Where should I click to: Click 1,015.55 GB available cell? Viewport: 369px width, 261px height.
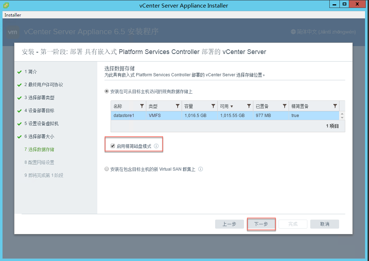click(235, 116)
